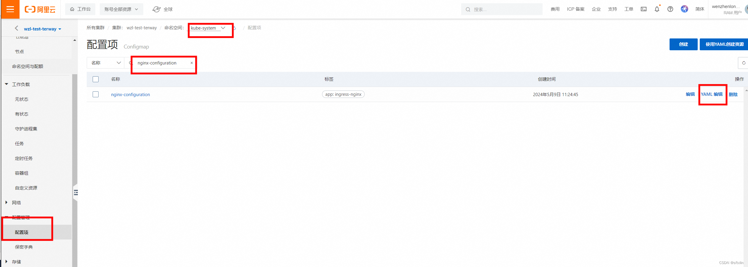Switch language via 简体
This screenshot has height=267, width=748.
click(x=700, y=9)
